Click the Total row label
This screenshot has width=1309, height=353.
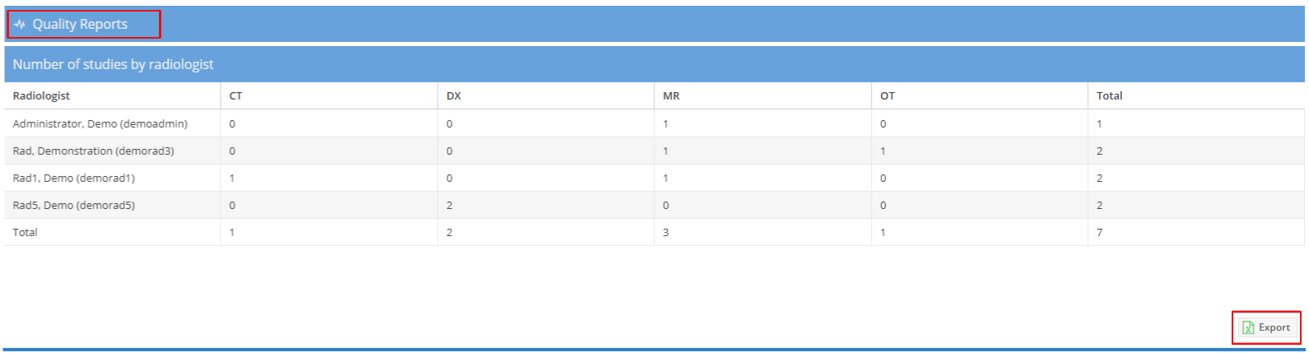tap(25, 232)
